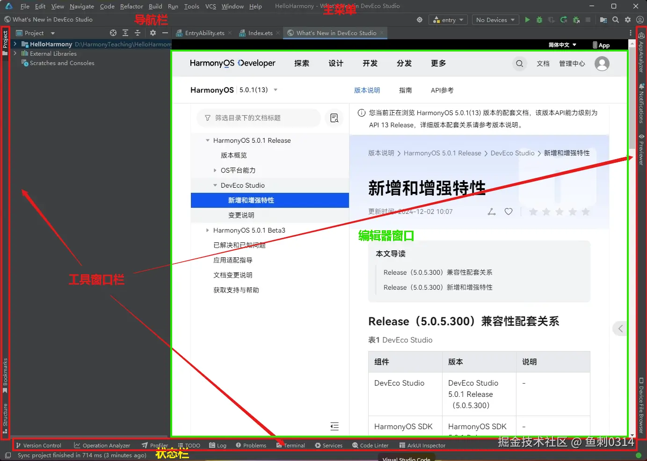Viewport: 647px width, 461px height.
Task: Open editor tabs more options (three dots)
Action: click(631, 33)
